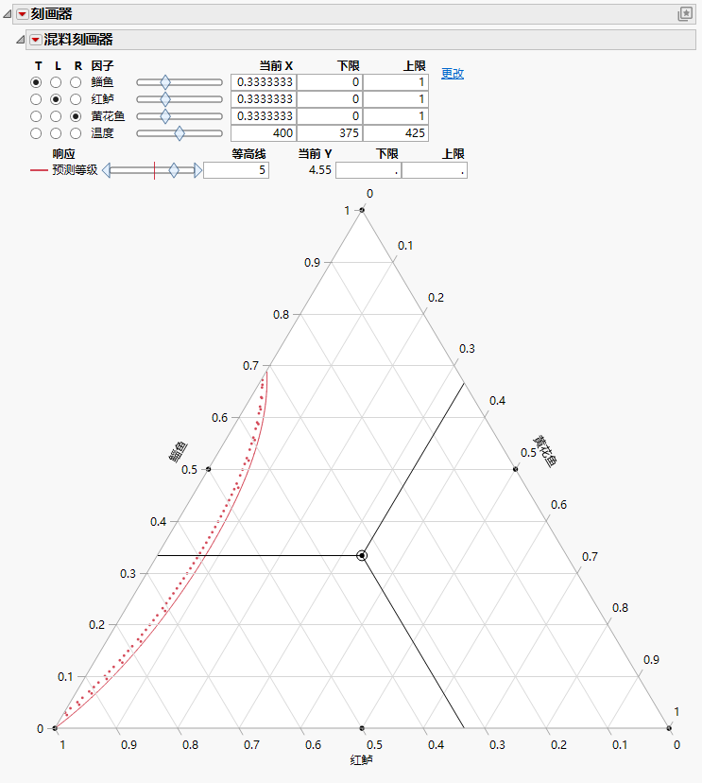Click the 温度 factor slider handle
Screen dimensions: 702x783
[x=180, y=133]
